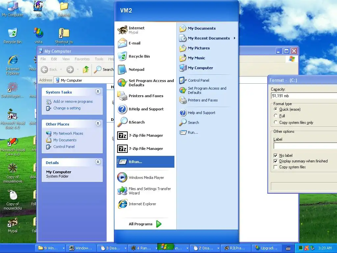Open Files and Settings Transfer Wizard
337x253 pixels.
[145, 191]
